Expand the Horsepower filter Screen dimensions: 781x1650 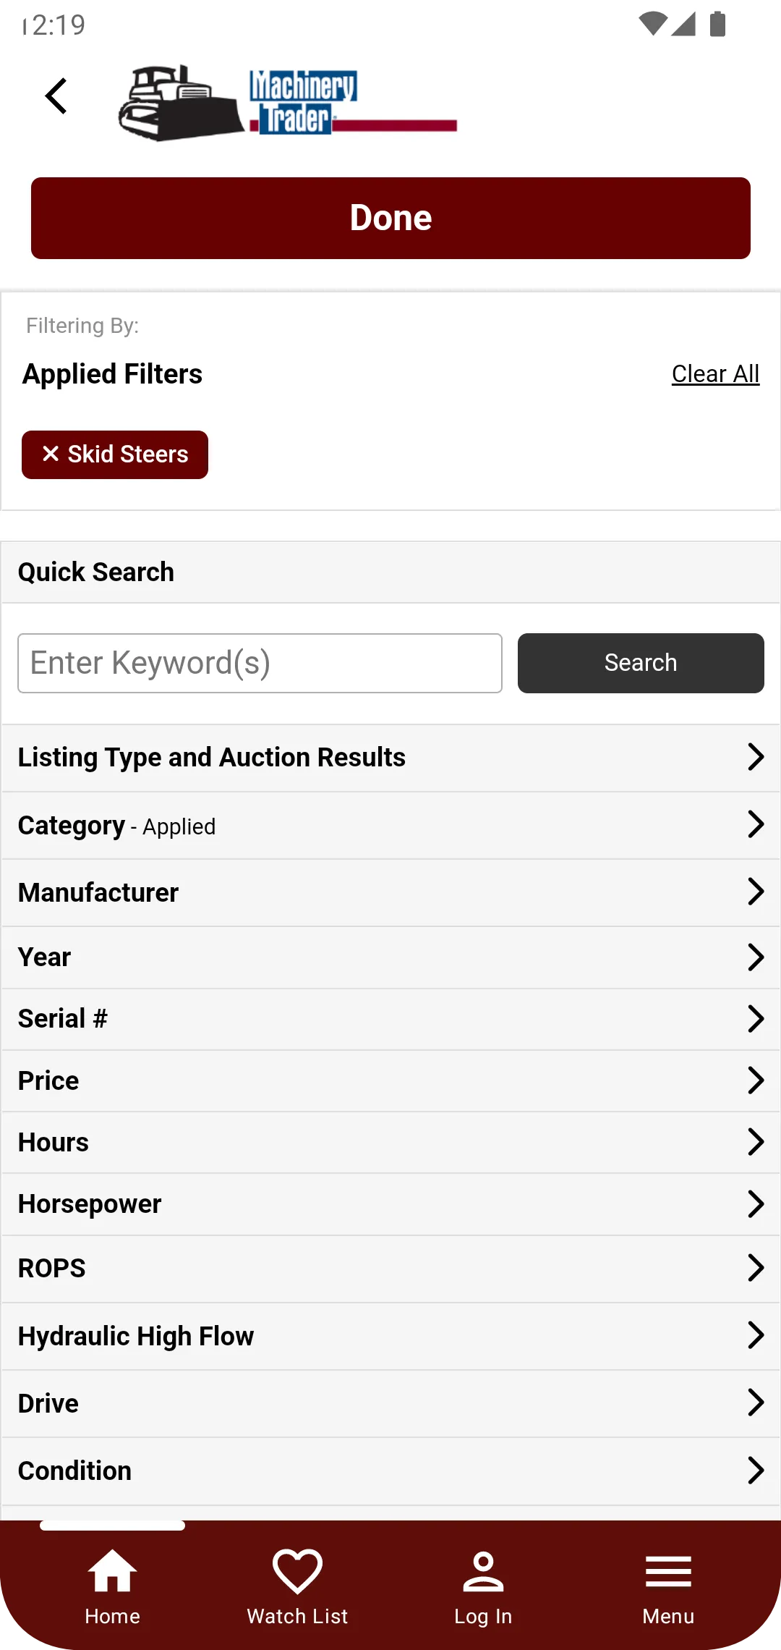point(390,1204)
